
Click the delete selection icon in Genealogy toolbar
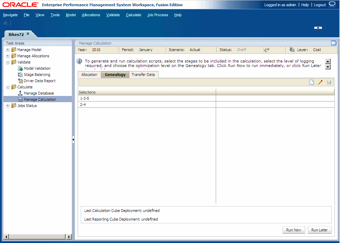pos(328,82)
